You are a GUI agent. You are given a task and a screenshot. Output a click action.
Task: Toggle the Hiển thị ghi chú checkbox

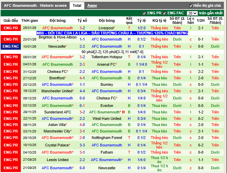pyautogui.click(x=191, y=6)
